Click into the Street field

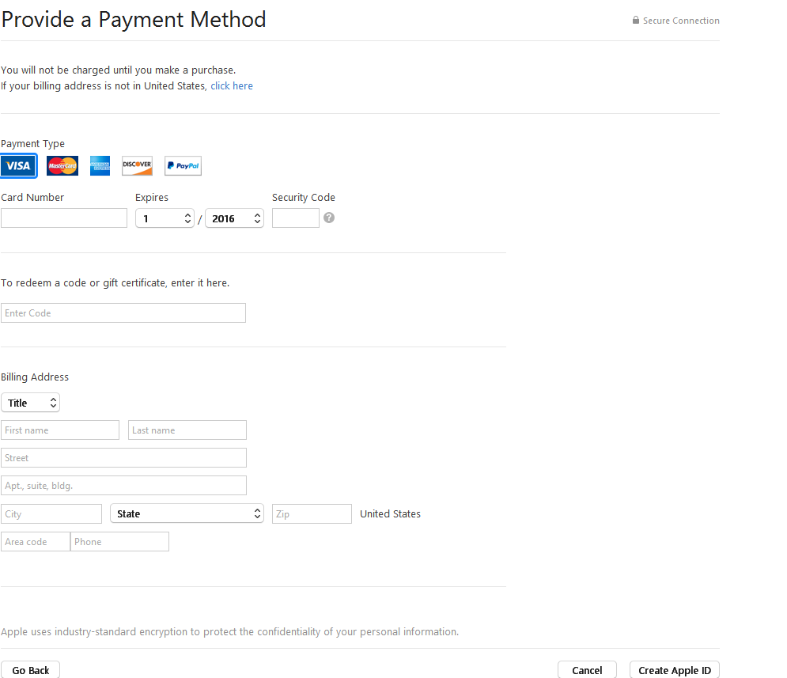point(123,458)
